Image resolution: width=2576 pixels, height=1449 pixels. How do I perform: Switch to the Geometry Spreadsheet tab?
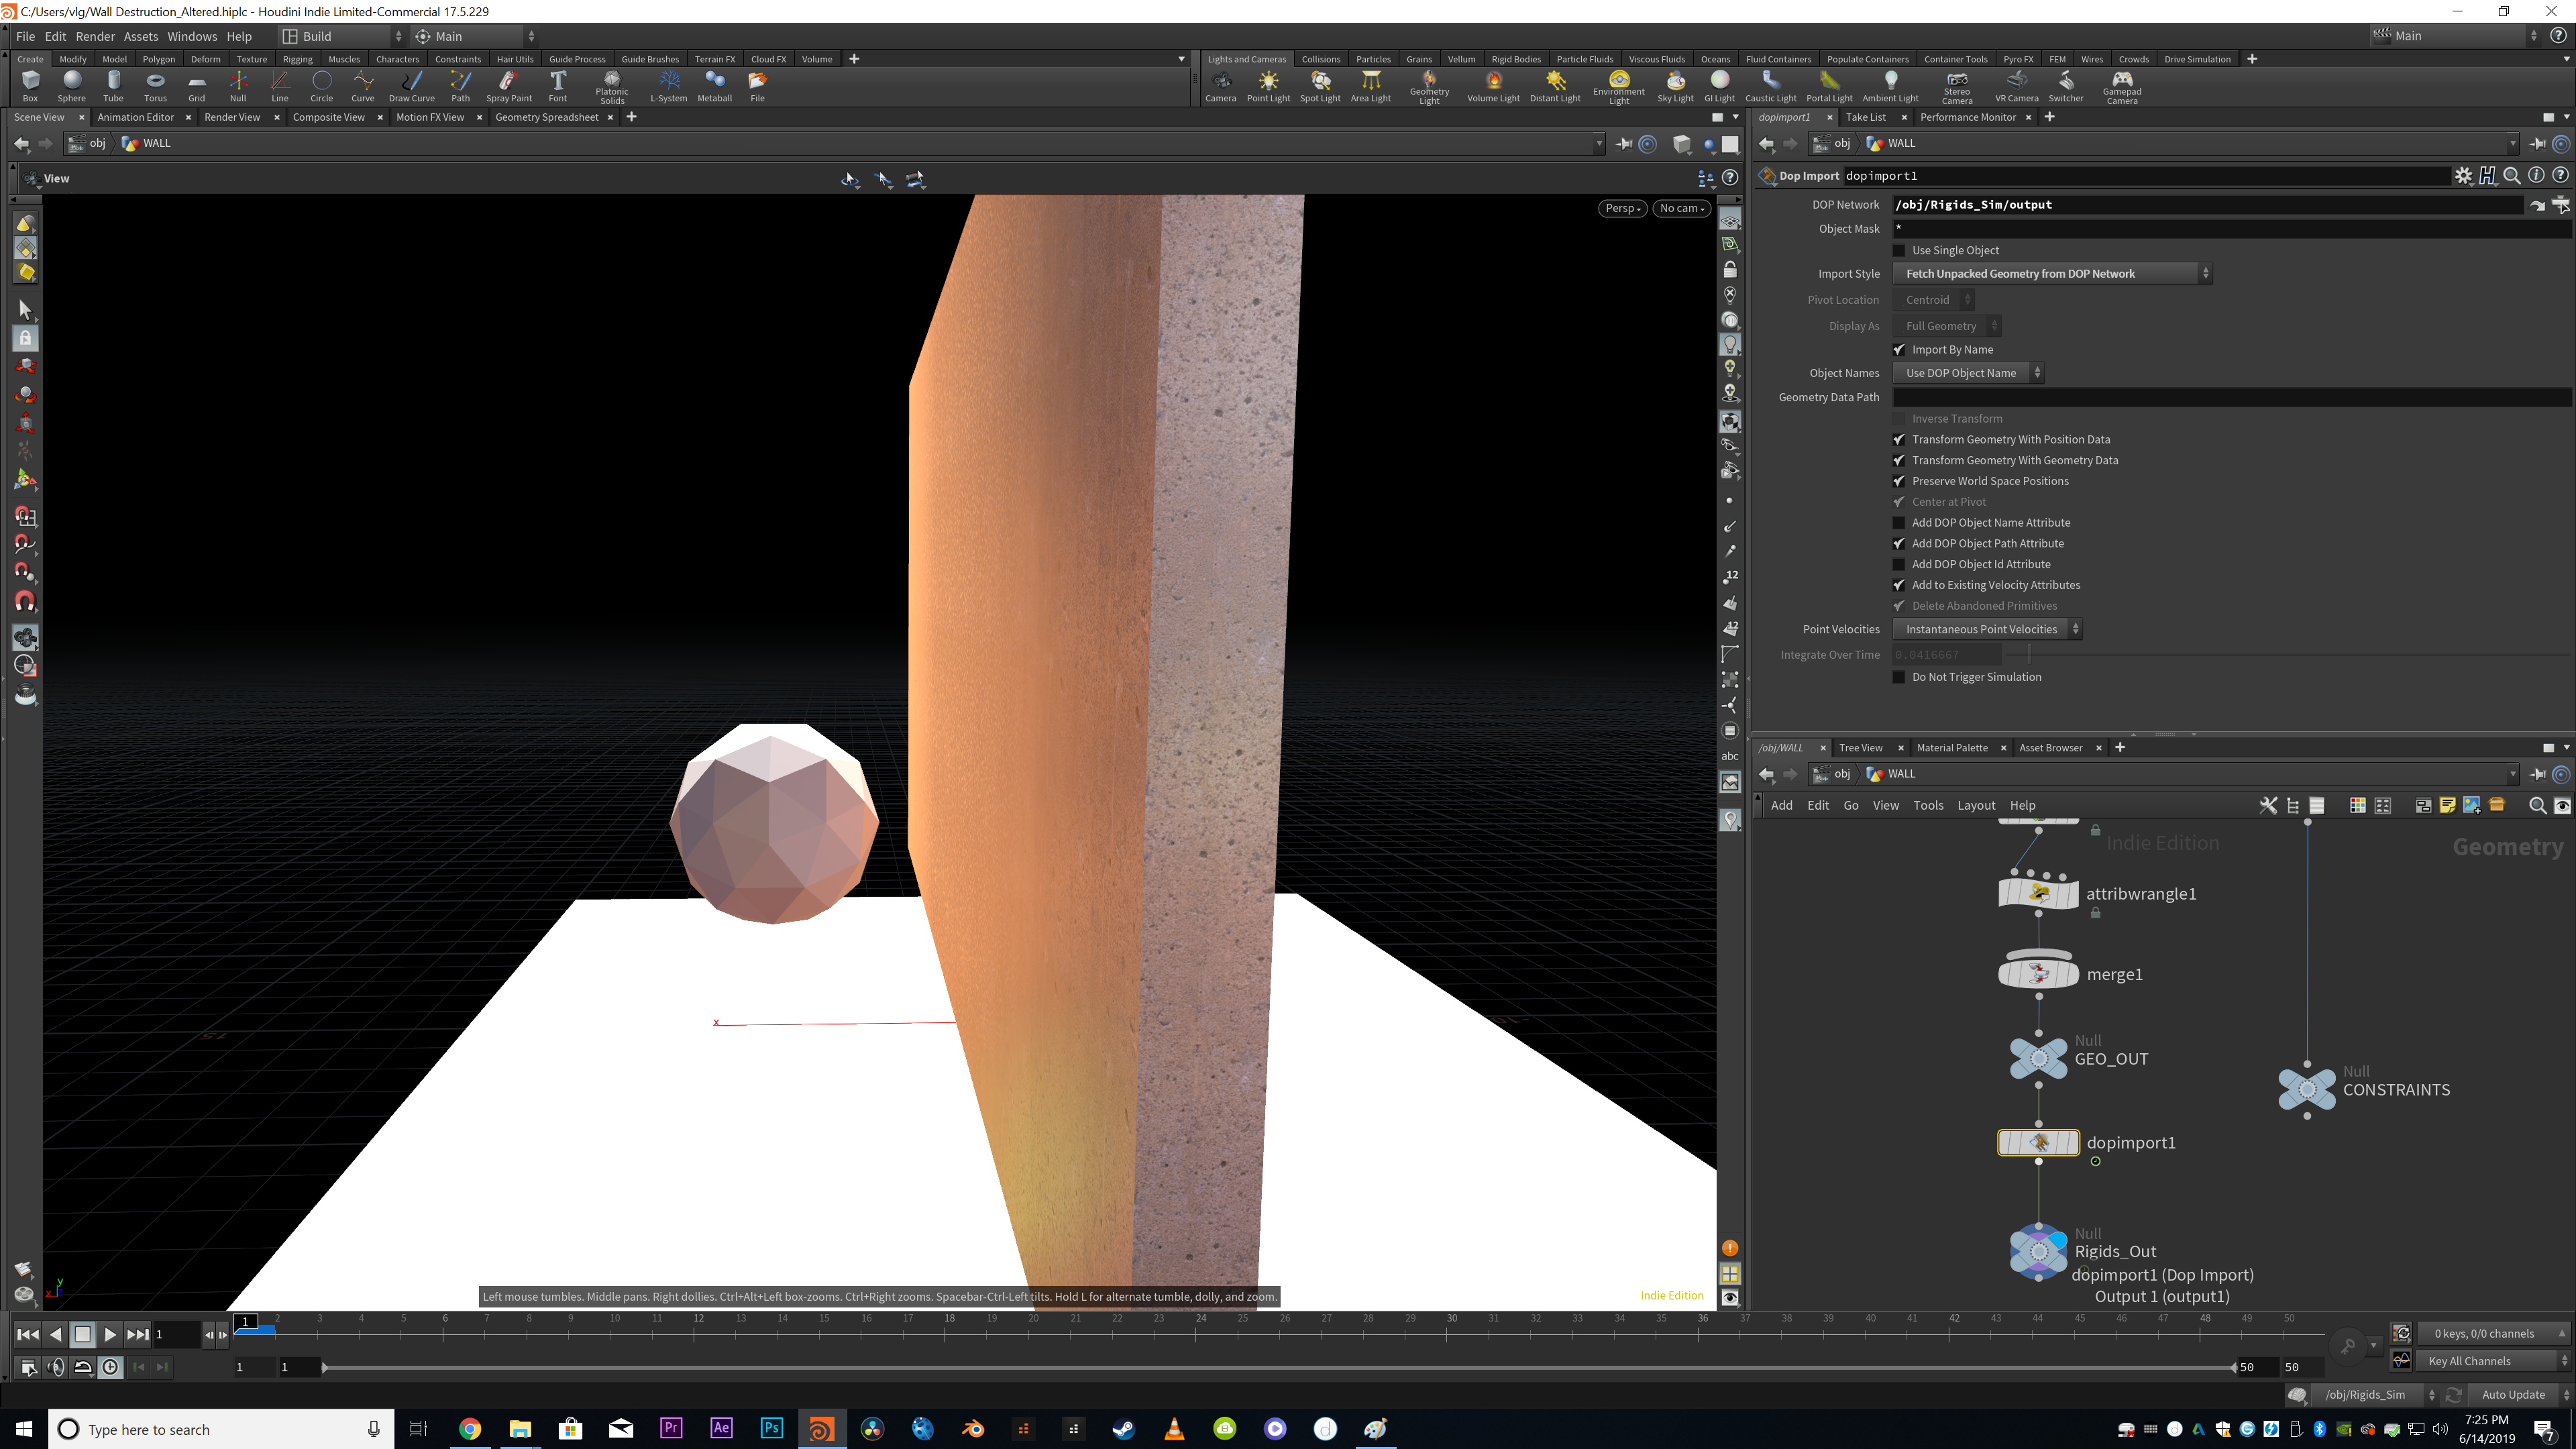pyautogui.click(x=547, y=117)
